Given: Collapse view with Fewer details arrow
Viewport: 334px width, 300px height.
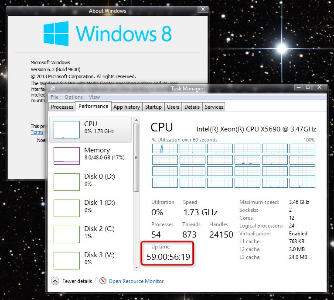Looking at the screenshot, I should [55, 281].
